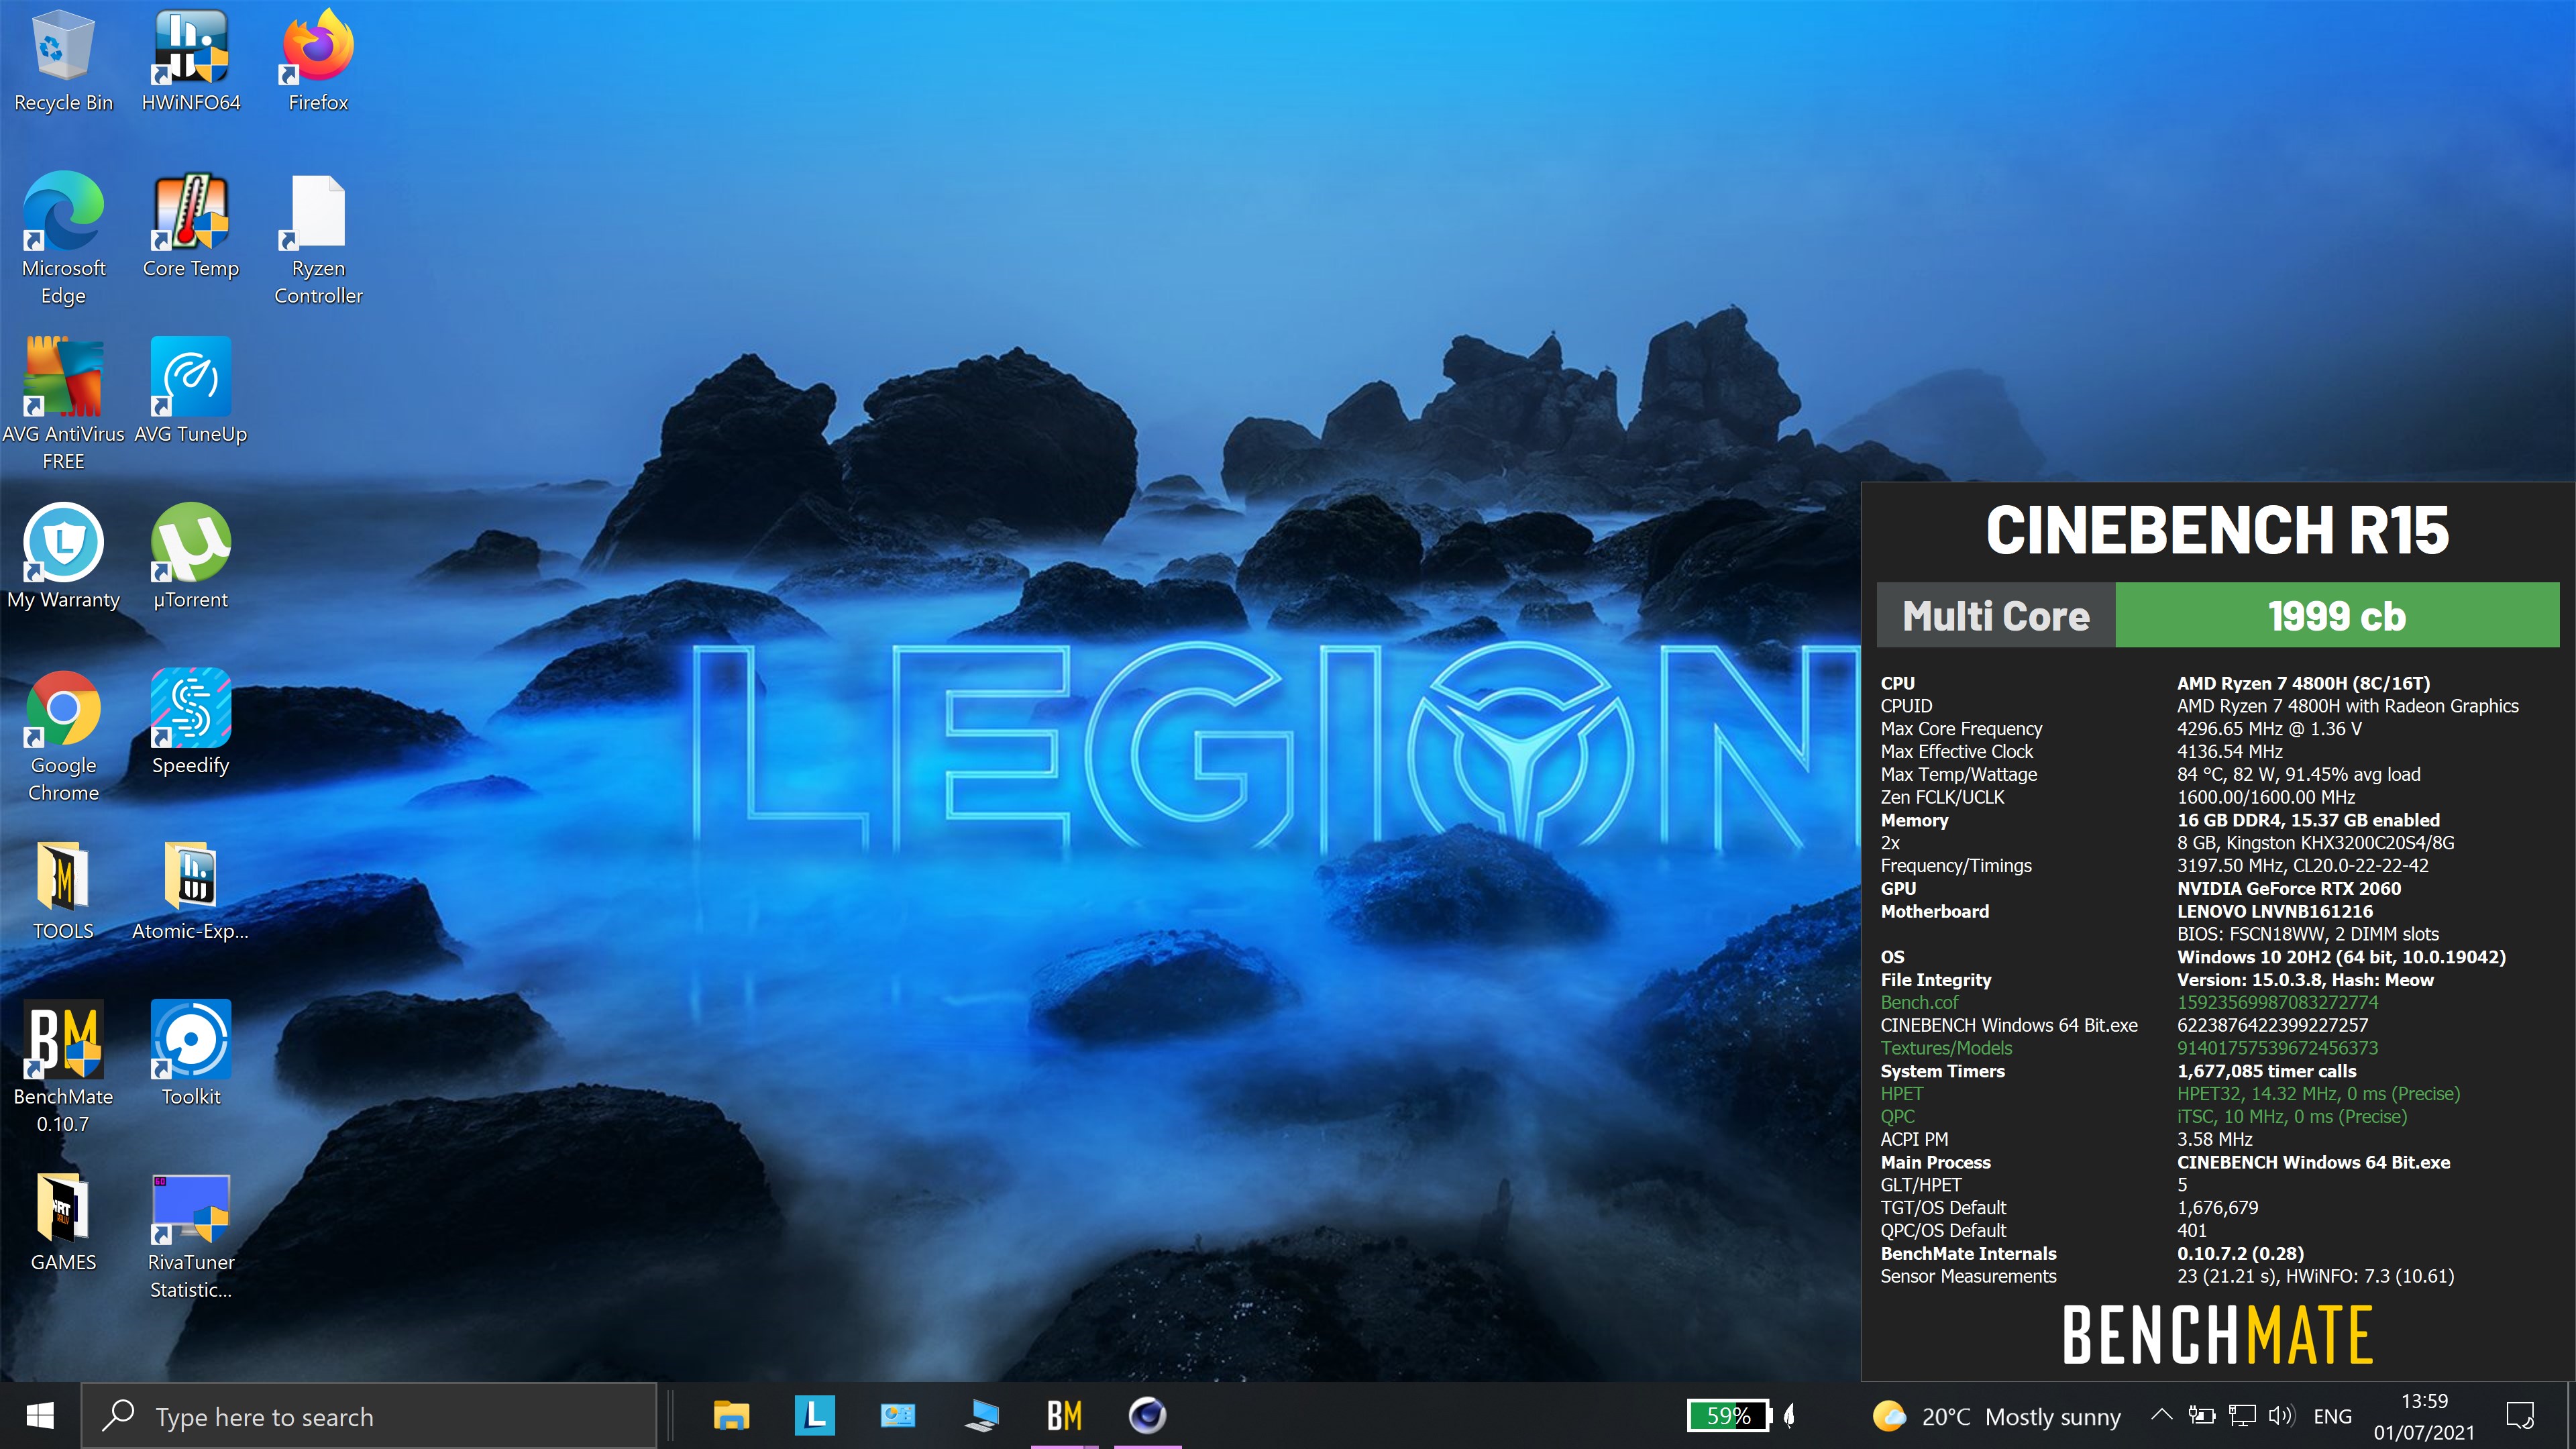Open the Windows Start menu
This screenshot has width=2576, height=1449.
[x=40, y=1416]
